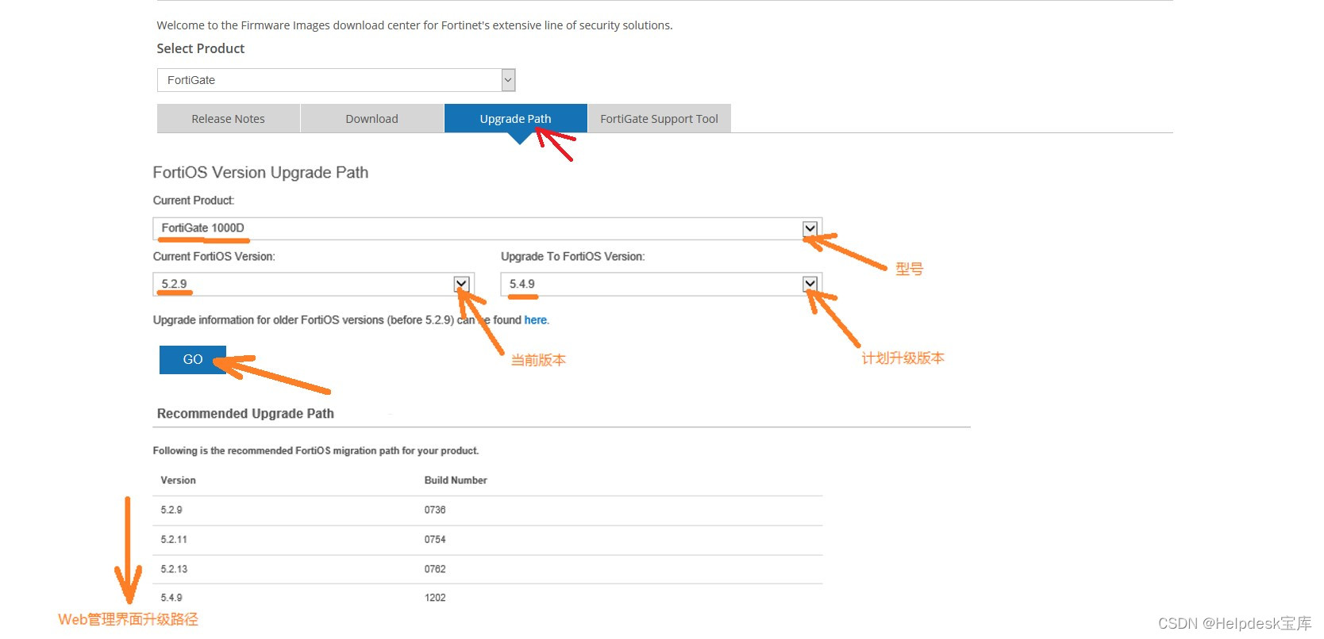Click the blue GO button
Viewport: 1324px width, 639px height.
(193, 359)
